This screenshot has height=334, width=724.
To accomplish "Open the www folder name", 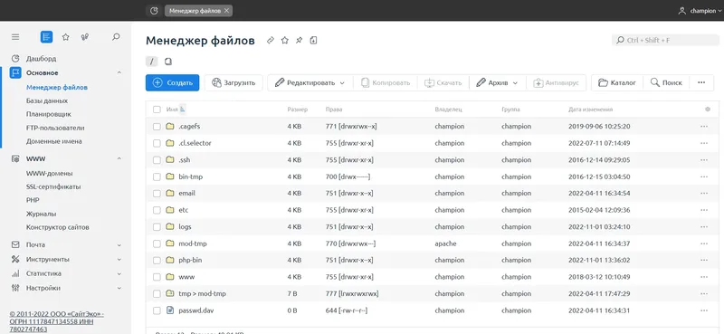I will (186, 277).
